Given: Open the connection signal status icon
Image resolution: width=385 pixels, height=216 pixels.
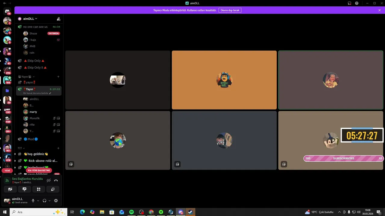Looking at the screenshot, I should [7, 180].
